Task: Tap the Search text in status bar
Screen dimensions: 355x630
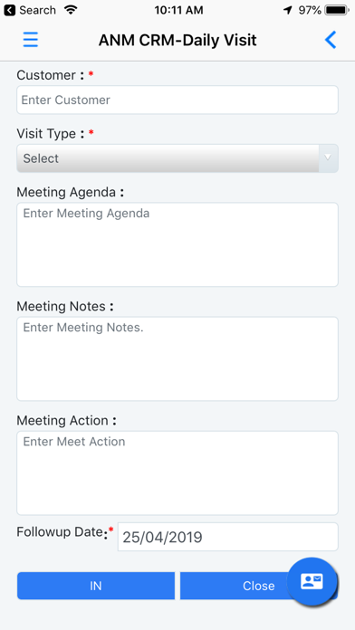Action: [37, 10]
